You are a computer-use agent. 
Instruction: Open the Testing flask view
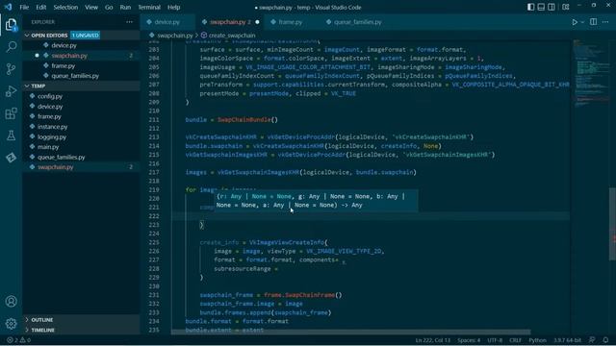[x=11, y=136]
